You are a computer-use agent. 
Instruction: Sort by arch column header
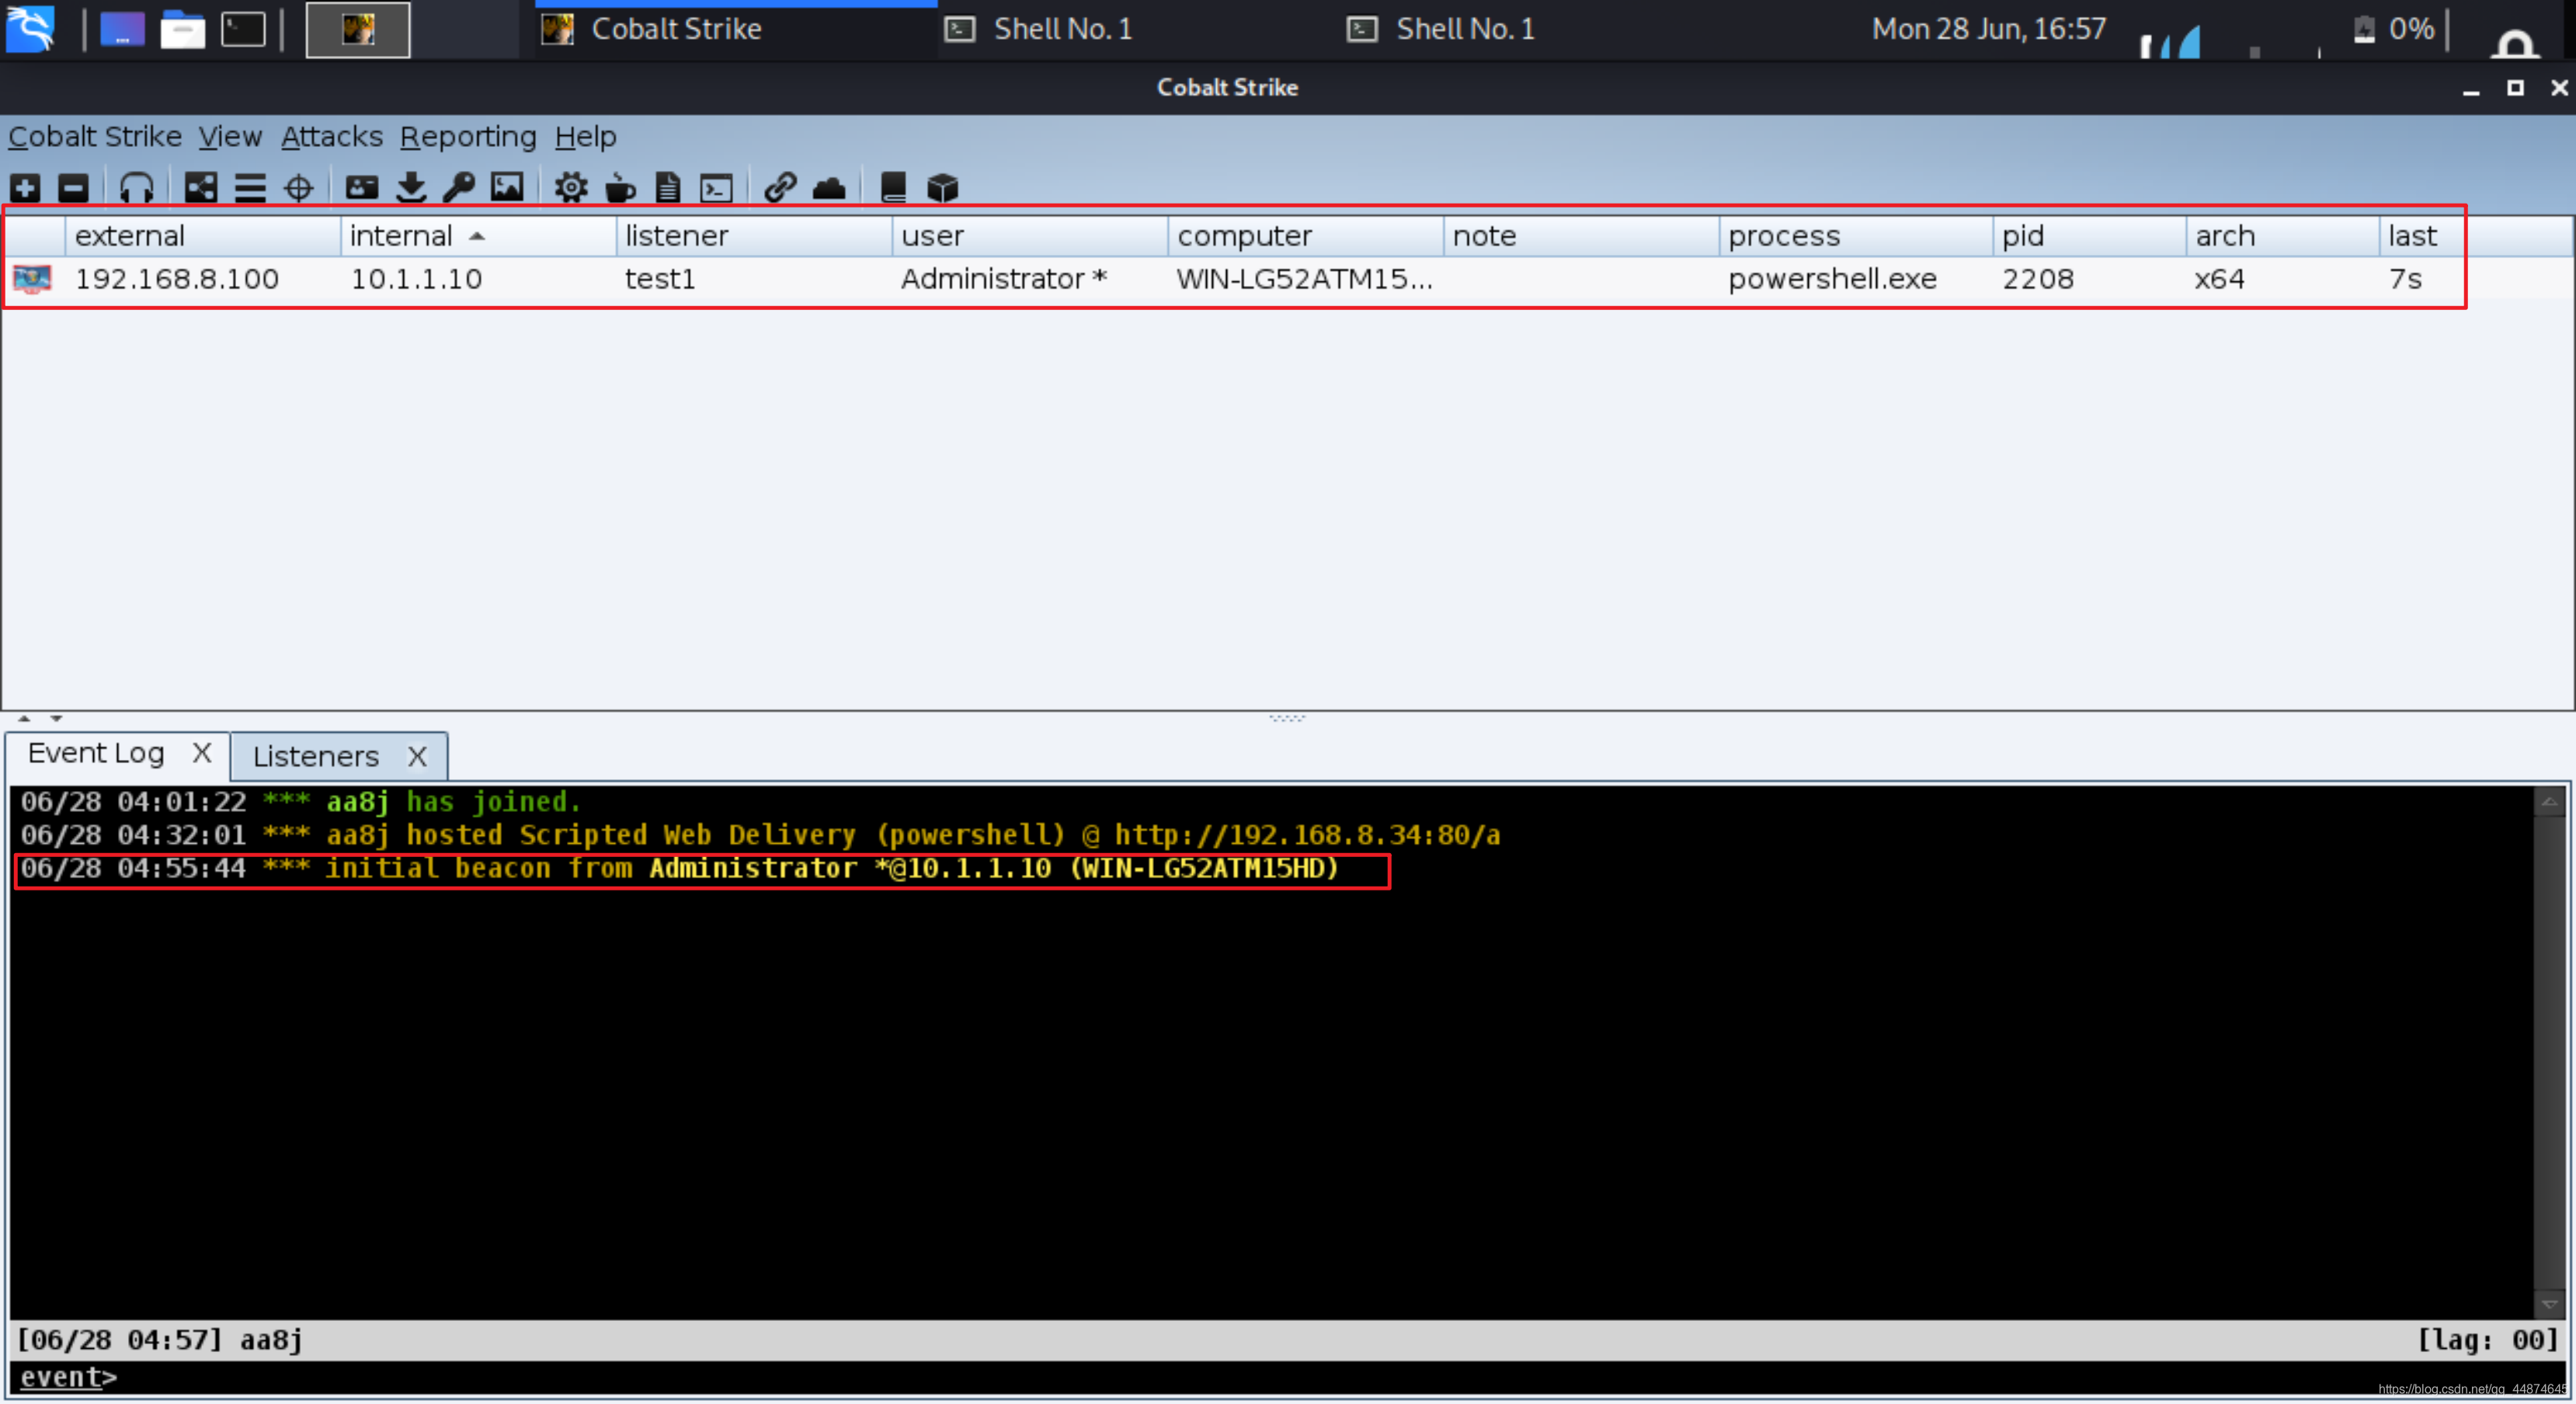2283,236
